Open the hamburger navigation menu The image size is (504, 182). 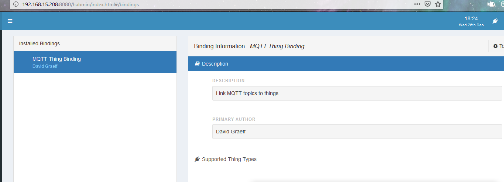tap(10, 21)
